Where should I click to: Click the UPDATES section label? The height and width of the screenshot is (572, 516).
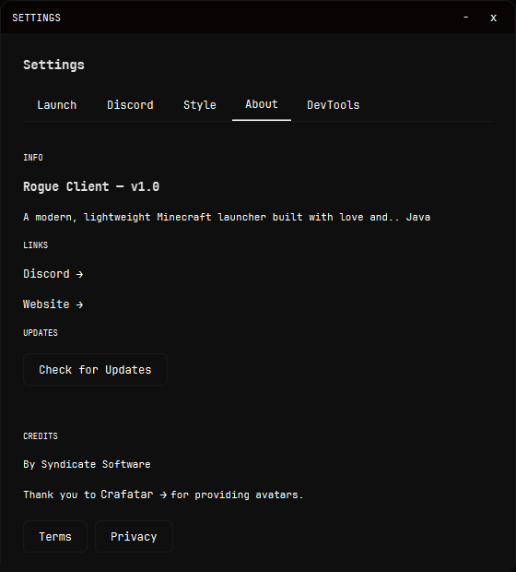tap(41, 333)
